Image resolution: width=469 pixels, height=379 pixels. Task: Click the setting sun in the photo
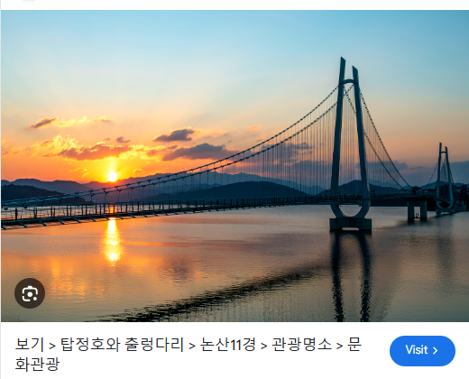pyautogui.click(x=112, y=177)
